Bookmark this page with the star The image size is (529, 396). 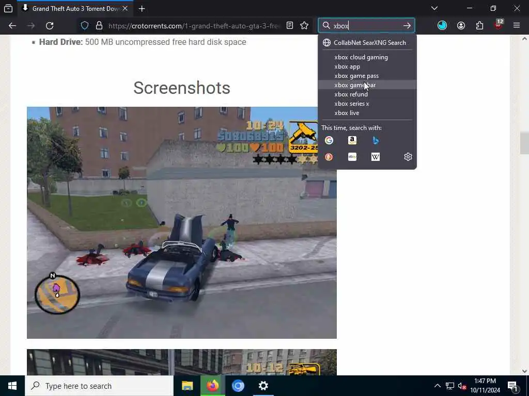point(304,26)
